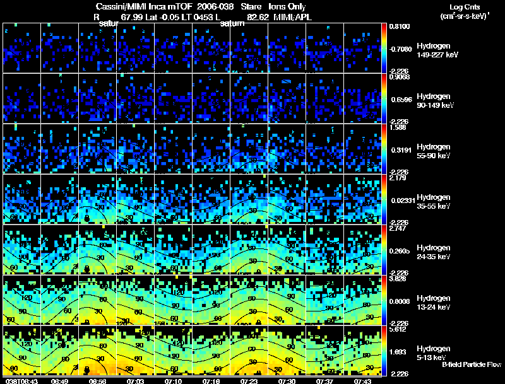Screen dimensions: 505x384
Task: Select the Hydrogen 5-13 keV label
Action: [434, 353]
